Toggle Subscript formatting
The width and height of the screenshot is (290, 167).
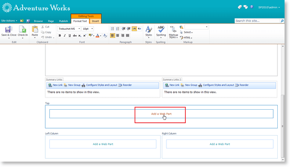(80, 36)
